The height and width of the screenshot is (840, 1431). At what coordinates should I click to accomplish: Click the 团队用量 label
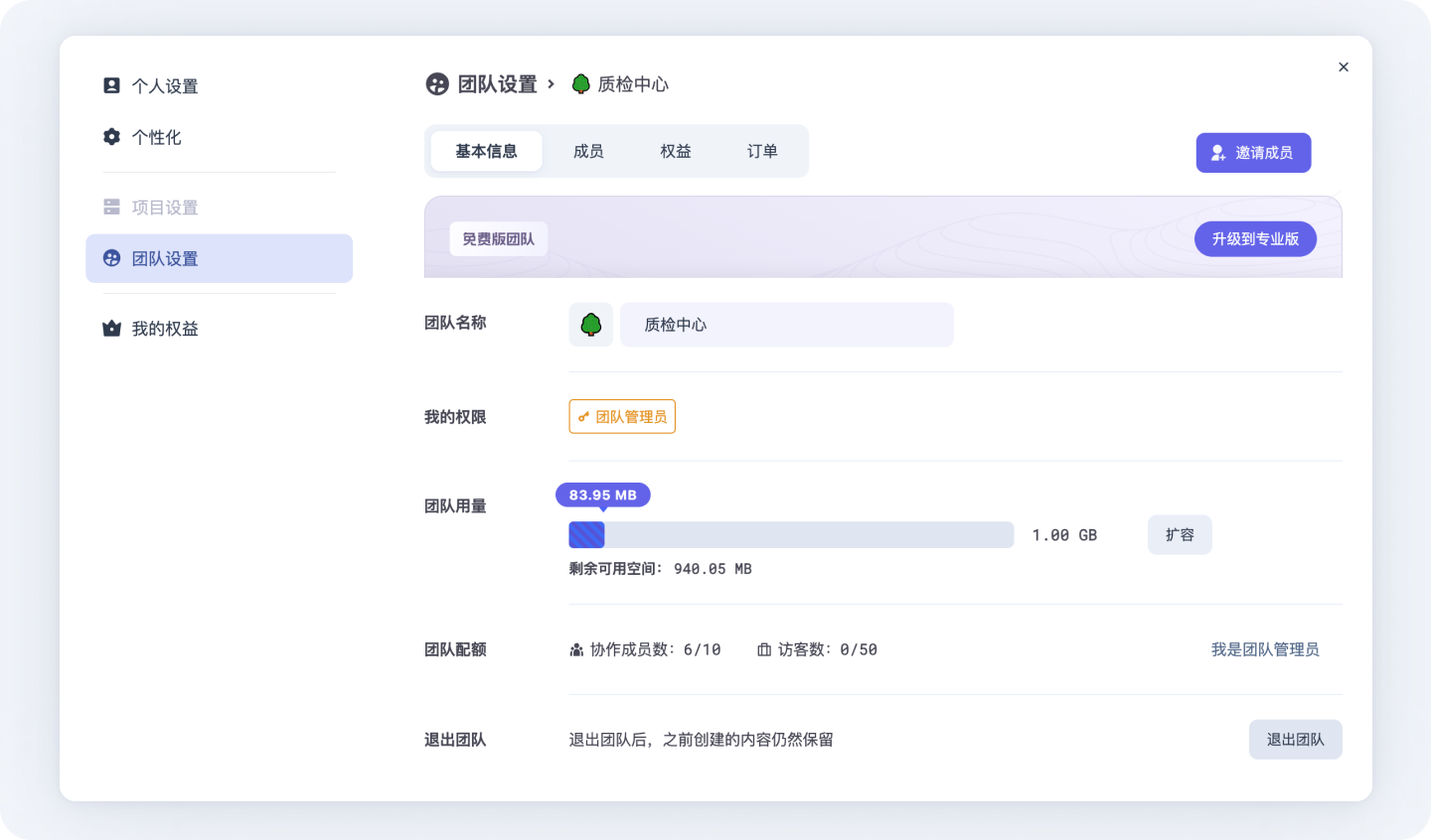tap(455, 506)
